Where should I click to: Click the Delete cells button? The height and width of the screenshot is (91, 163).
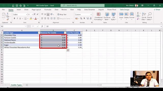(x=126, y=16)
